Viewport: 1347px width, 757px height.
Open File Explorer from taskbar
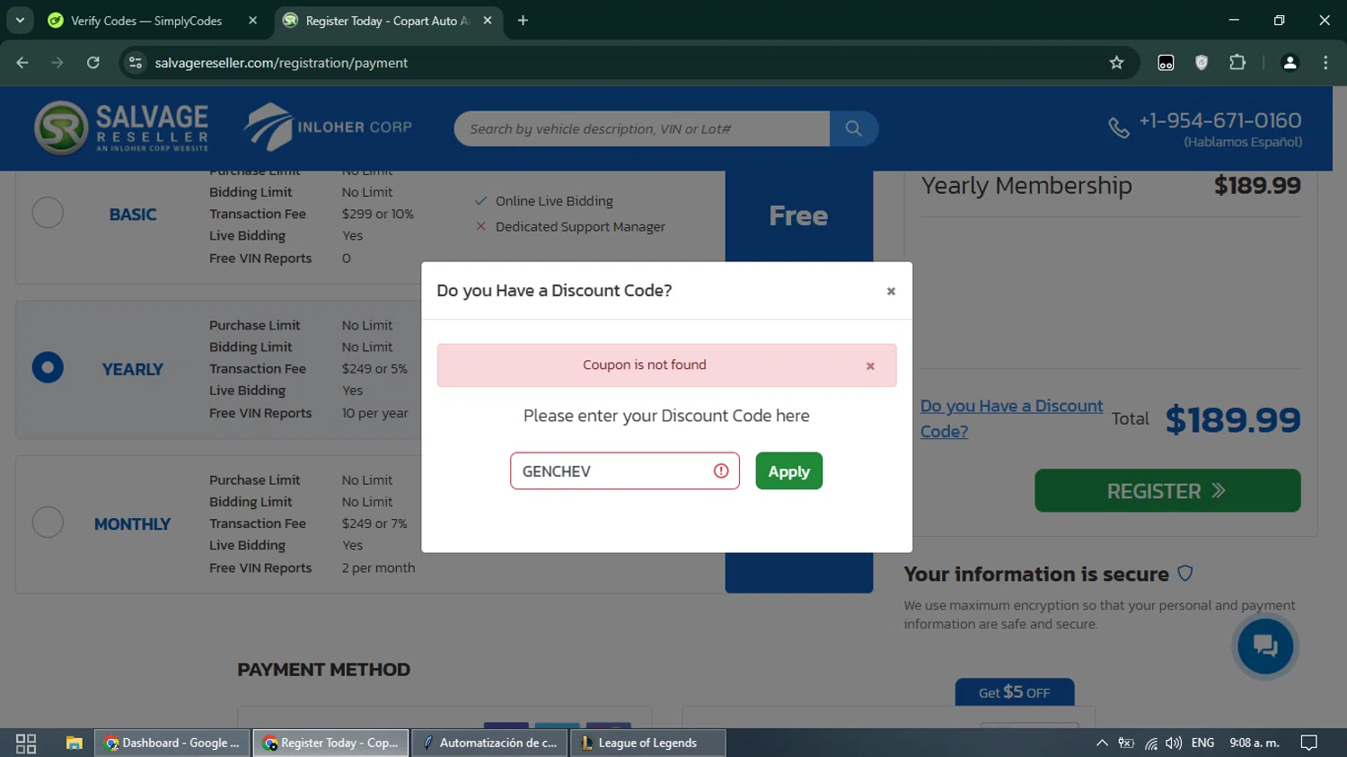click(x=74, y=743)
